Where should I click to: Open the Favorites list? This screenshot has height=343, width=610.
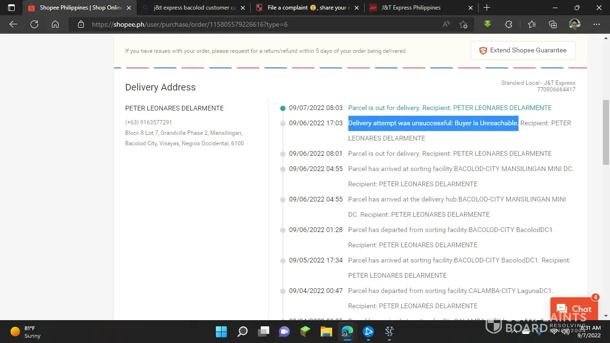[532, 24]
